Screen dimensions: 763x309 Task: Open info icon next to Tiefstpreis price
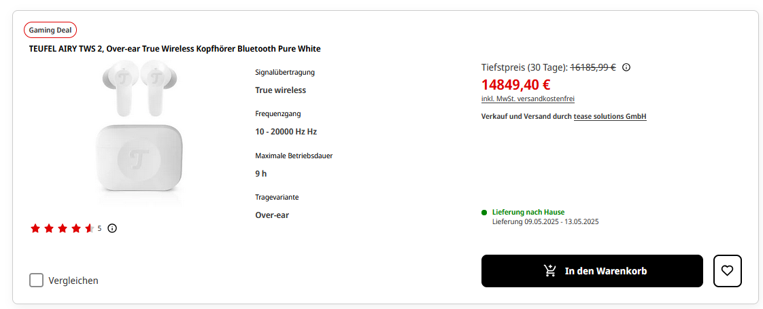pyautogui.click(x=626, y=67)
